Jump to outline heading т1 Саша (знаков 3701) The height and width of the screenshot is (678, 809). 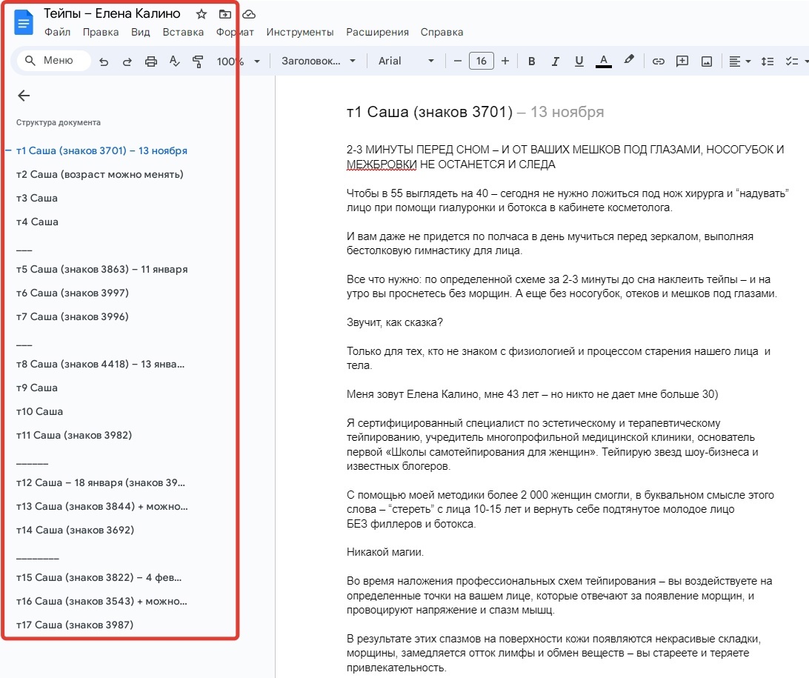point(101,150)
